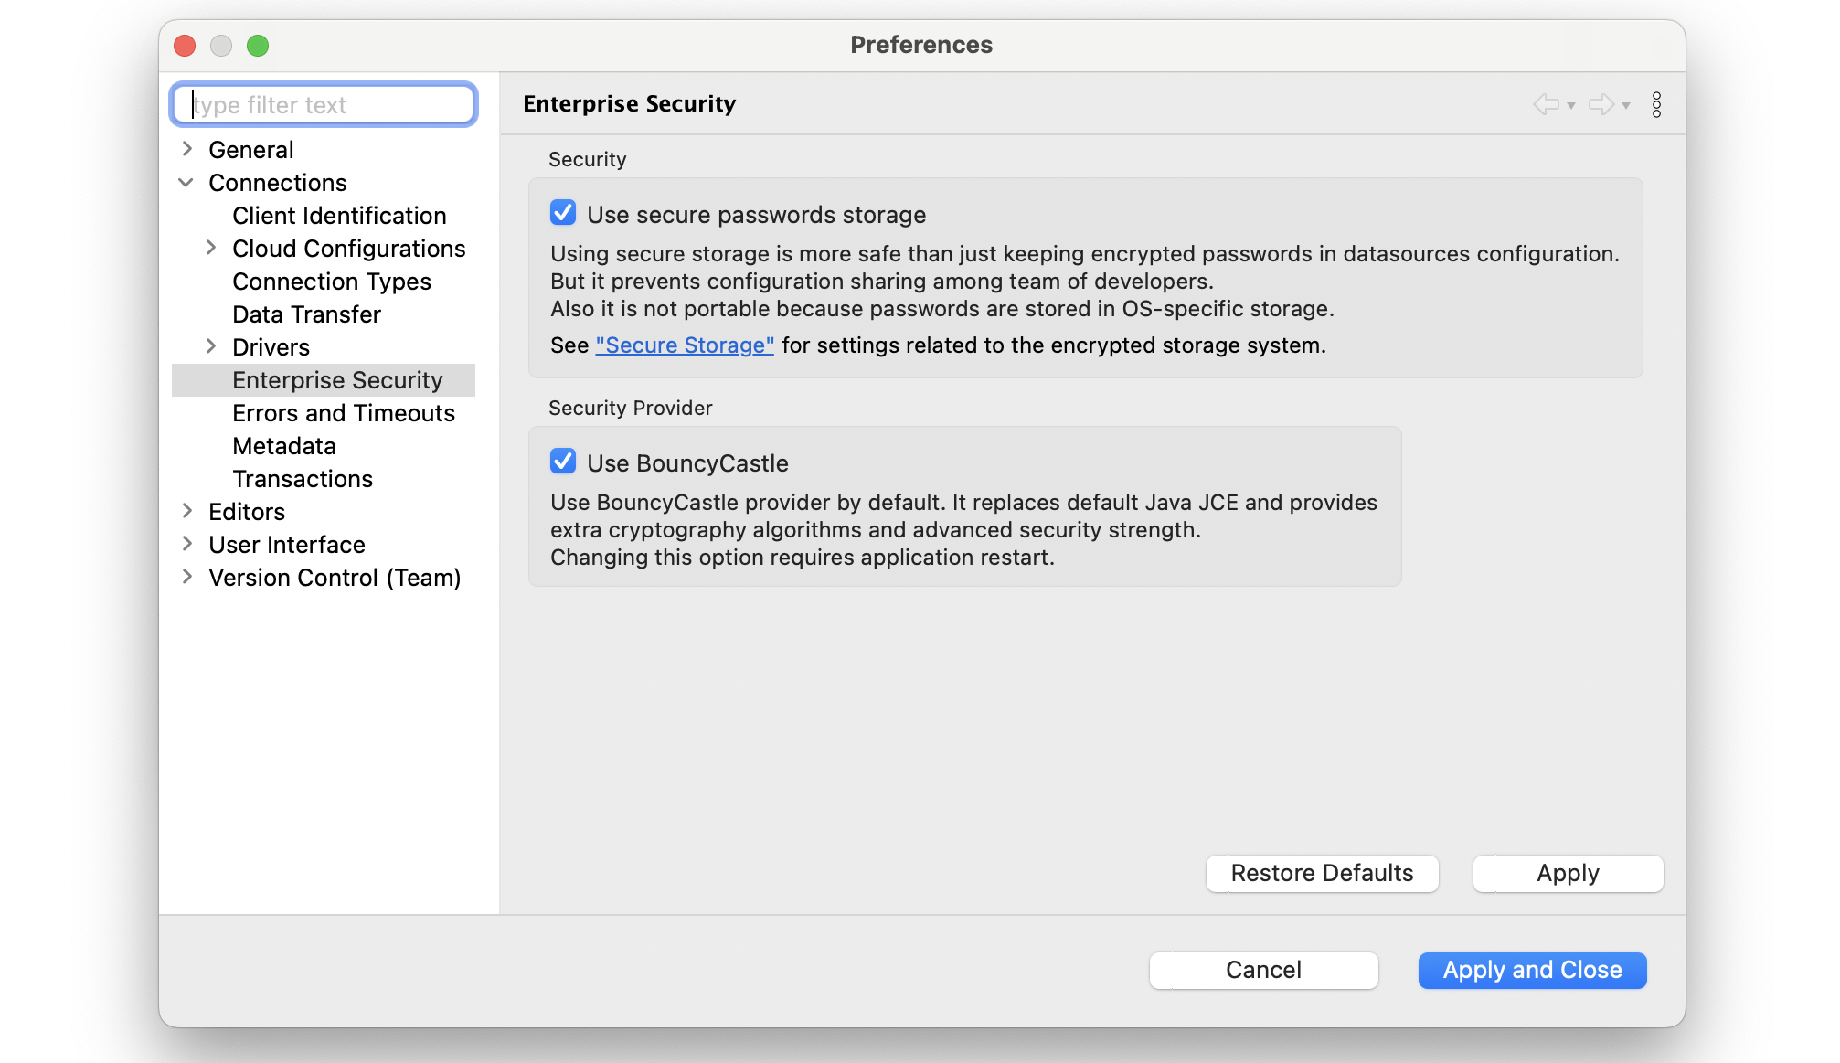Expand the Version Control (Team) section
Viewport: 1840px width, 1063px height.
click(187, 577)
